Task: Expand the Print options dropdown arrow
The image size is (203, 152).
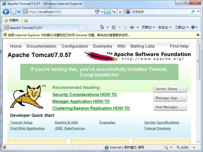Action: (138, 27)
